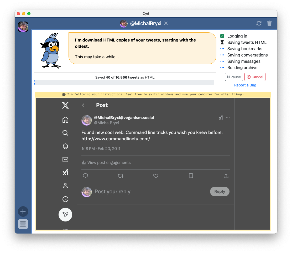Pause the tweet saving job
Image resolution: width=292 pixels, height=253 pixels.
click(x=234, y=77)
